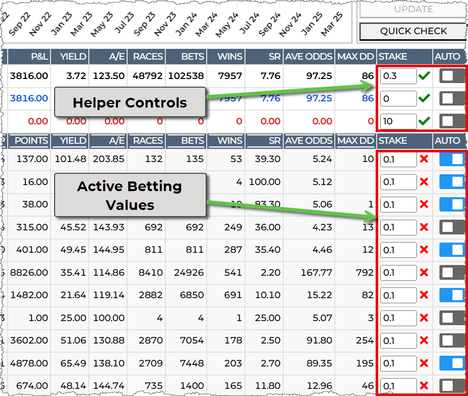Screen dimensions: 468x396
Task: Click upper table WINS column header
Action: coord(226,57)
